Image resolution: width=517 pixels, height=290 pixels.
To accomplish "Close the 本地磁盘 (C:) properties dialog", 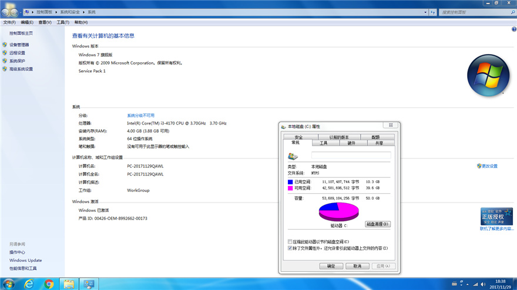I will [x=391, y=125].
